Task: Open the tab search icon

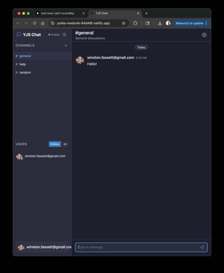Action: (148, 23)
